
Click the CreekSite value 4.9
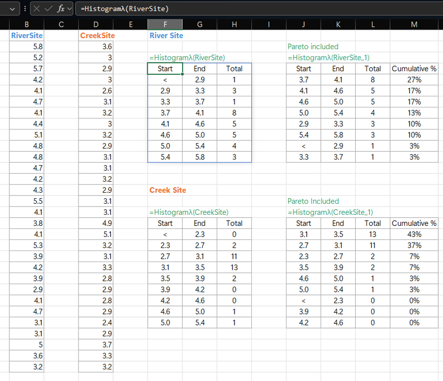(x=96, y=223)
